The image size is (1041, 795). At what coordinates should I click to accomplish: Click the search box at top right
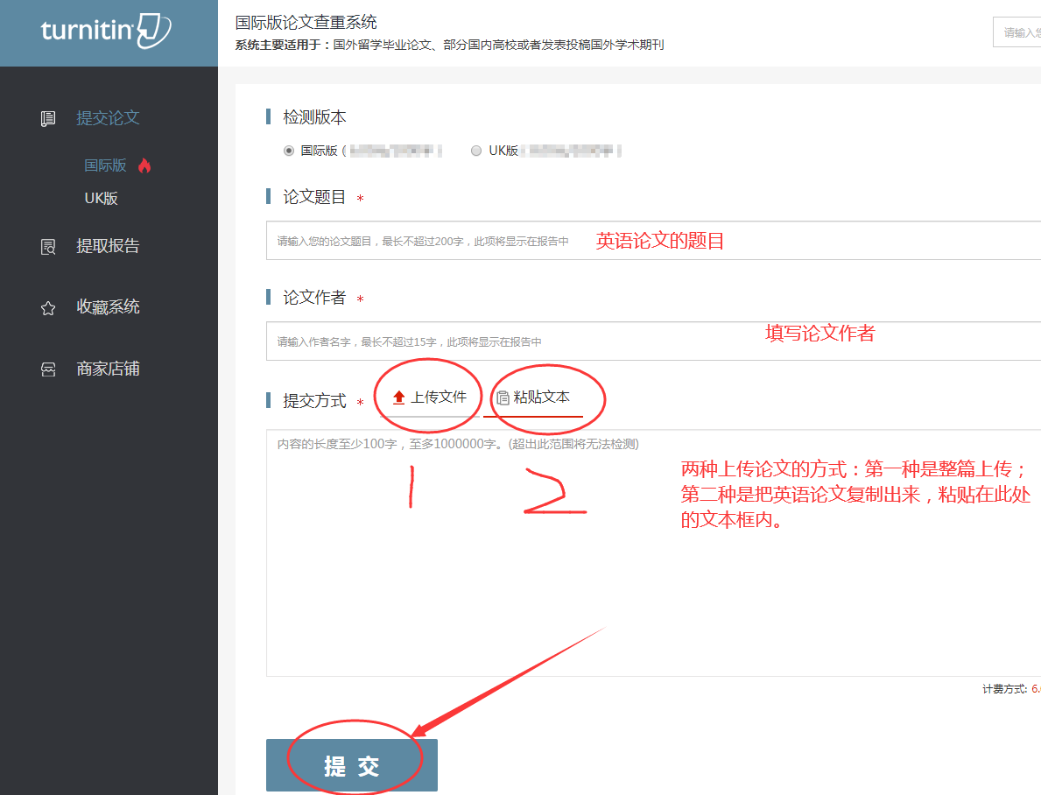tap(1016, 32)
